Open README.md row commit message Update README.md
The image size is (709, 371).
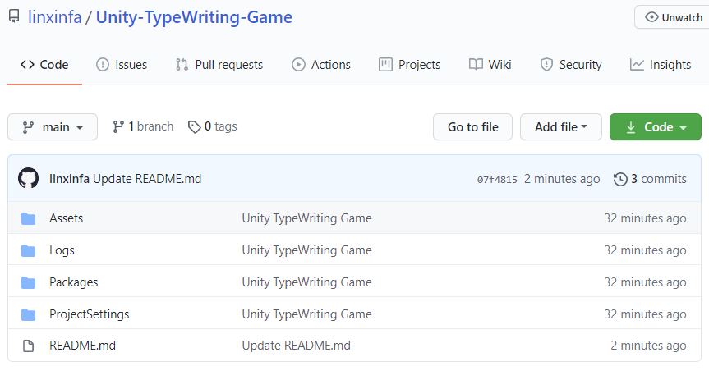click(297, 346)
